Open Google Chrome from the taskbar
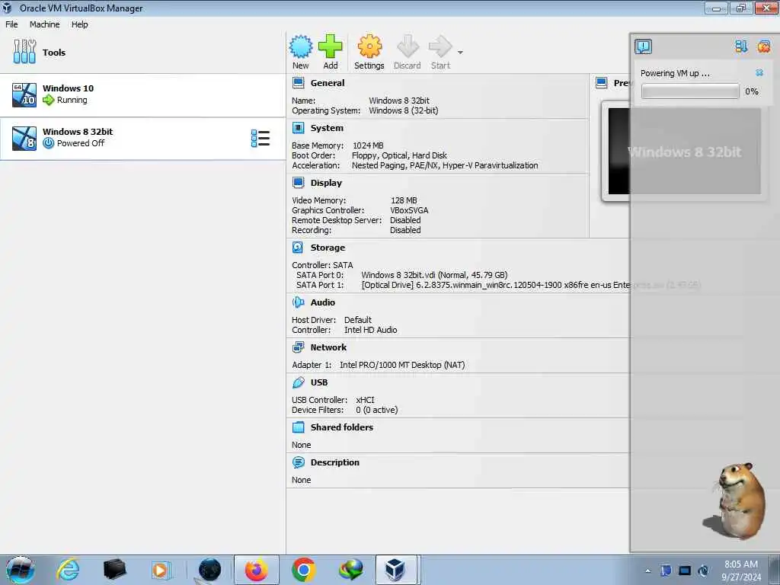This screenshot has height=585, width=780. tap(303, 570)
